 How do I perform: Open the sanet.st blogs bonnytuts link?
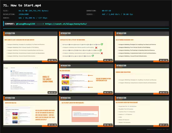tap(66, 24)
